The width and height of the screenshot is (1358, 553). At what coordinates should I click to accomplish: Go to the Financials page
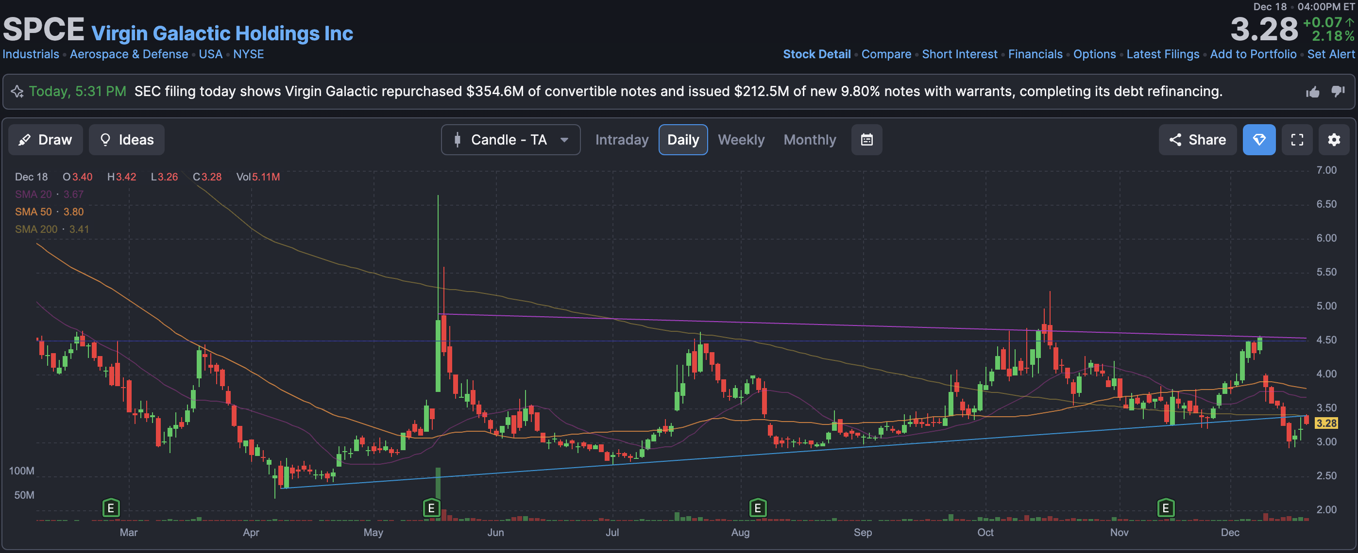(1035, 54)
